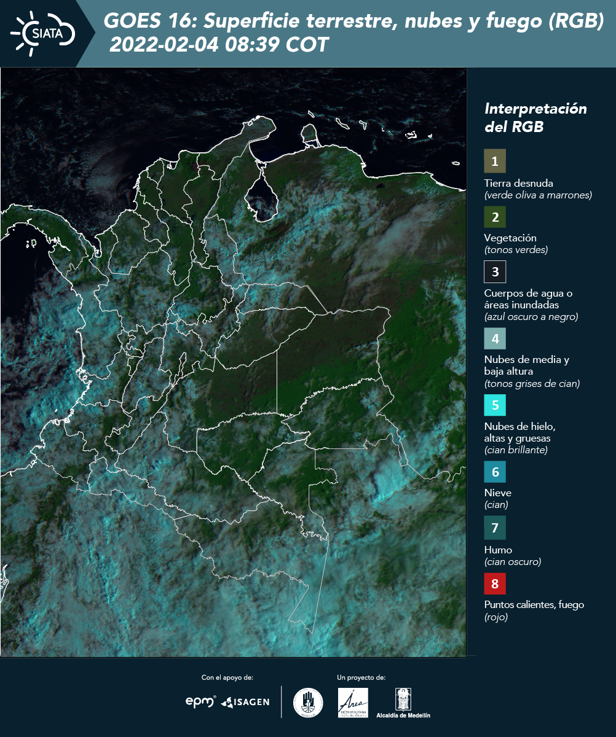Select the '(cian brillante)' note
This screenshot has height=737, width=616.
click(516, 450)
